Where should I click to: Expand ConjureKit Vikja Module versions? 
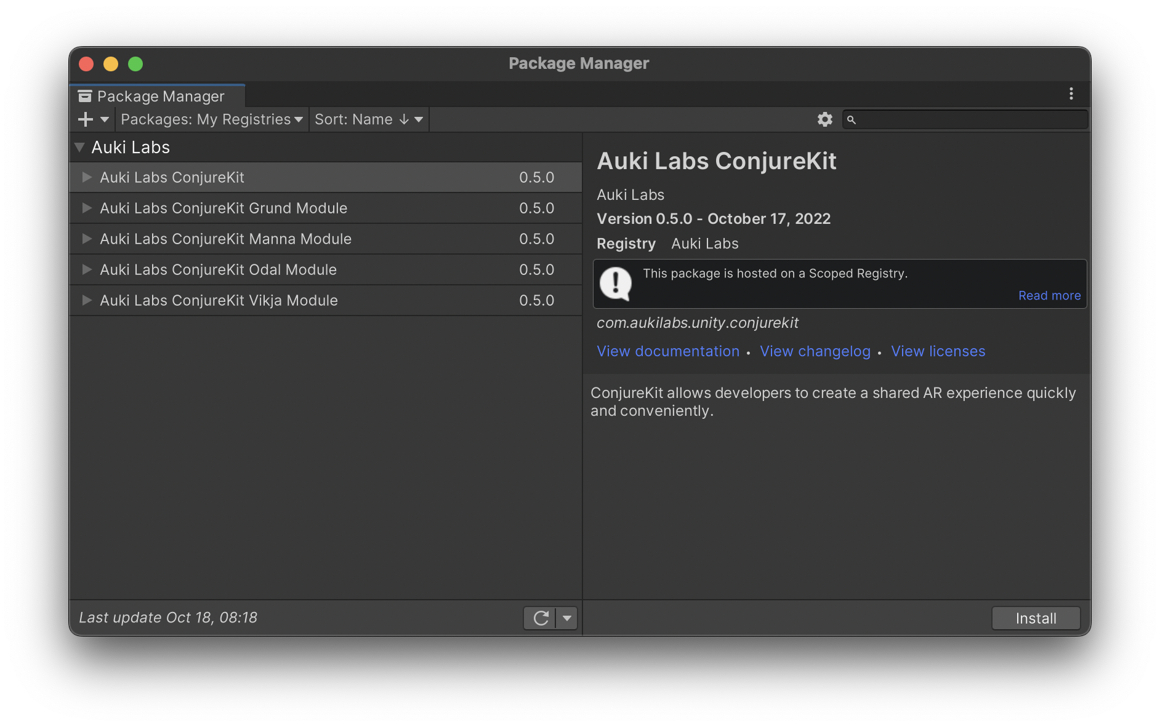pyautogui.click(x=87, y=300)
